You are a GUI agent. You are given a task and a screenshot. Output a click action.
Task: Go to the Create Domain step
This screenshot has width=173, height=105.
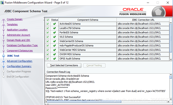pyautogui.click(x=15, y=19)
